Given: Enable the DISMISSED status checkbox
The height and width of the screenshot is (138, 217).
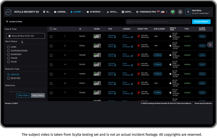Looking at the screenshot, I should coord(9,55).
